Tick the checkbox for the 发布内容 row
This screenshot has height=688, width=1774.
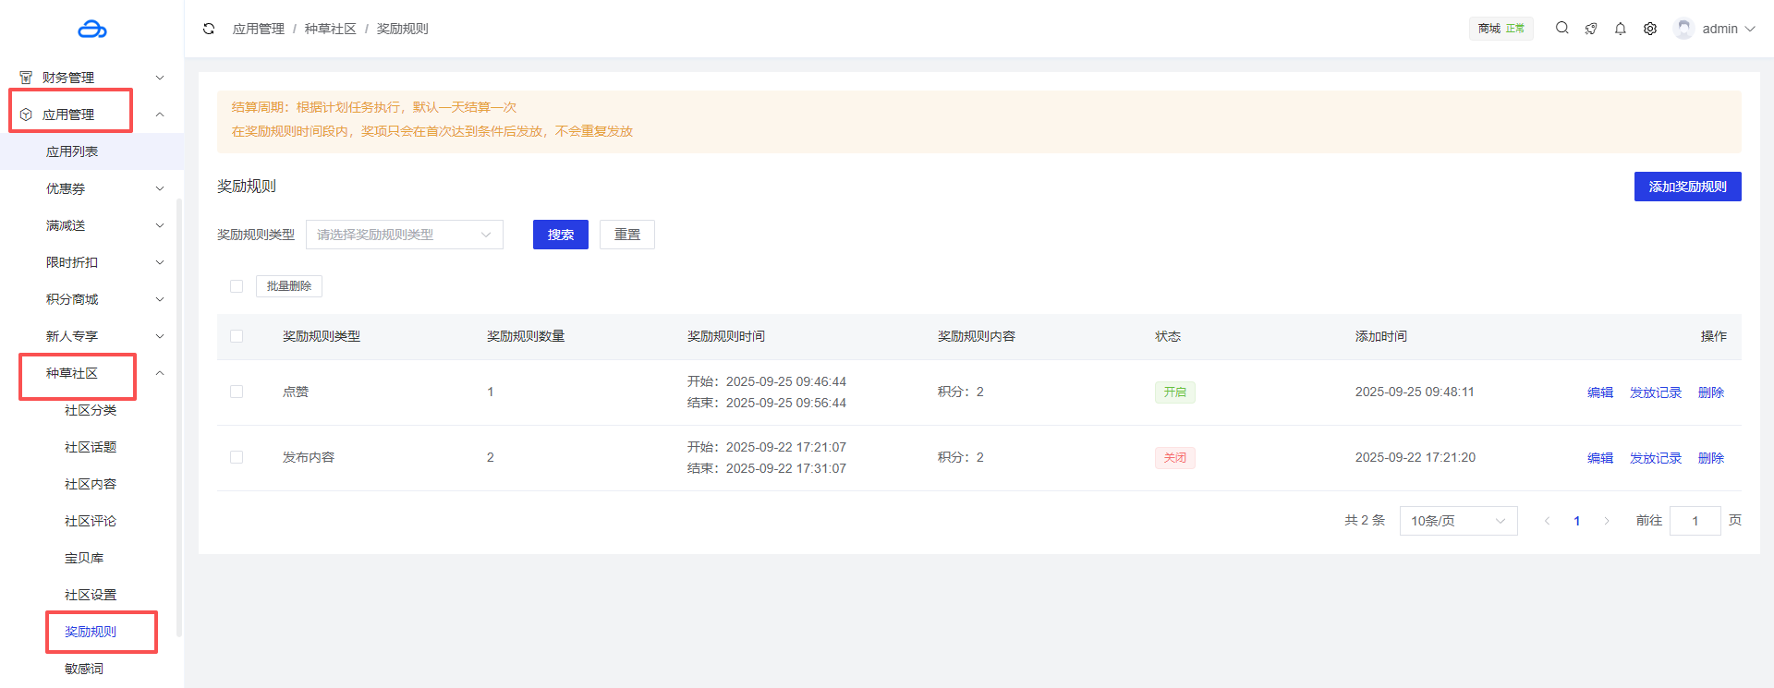coord(237,457)
